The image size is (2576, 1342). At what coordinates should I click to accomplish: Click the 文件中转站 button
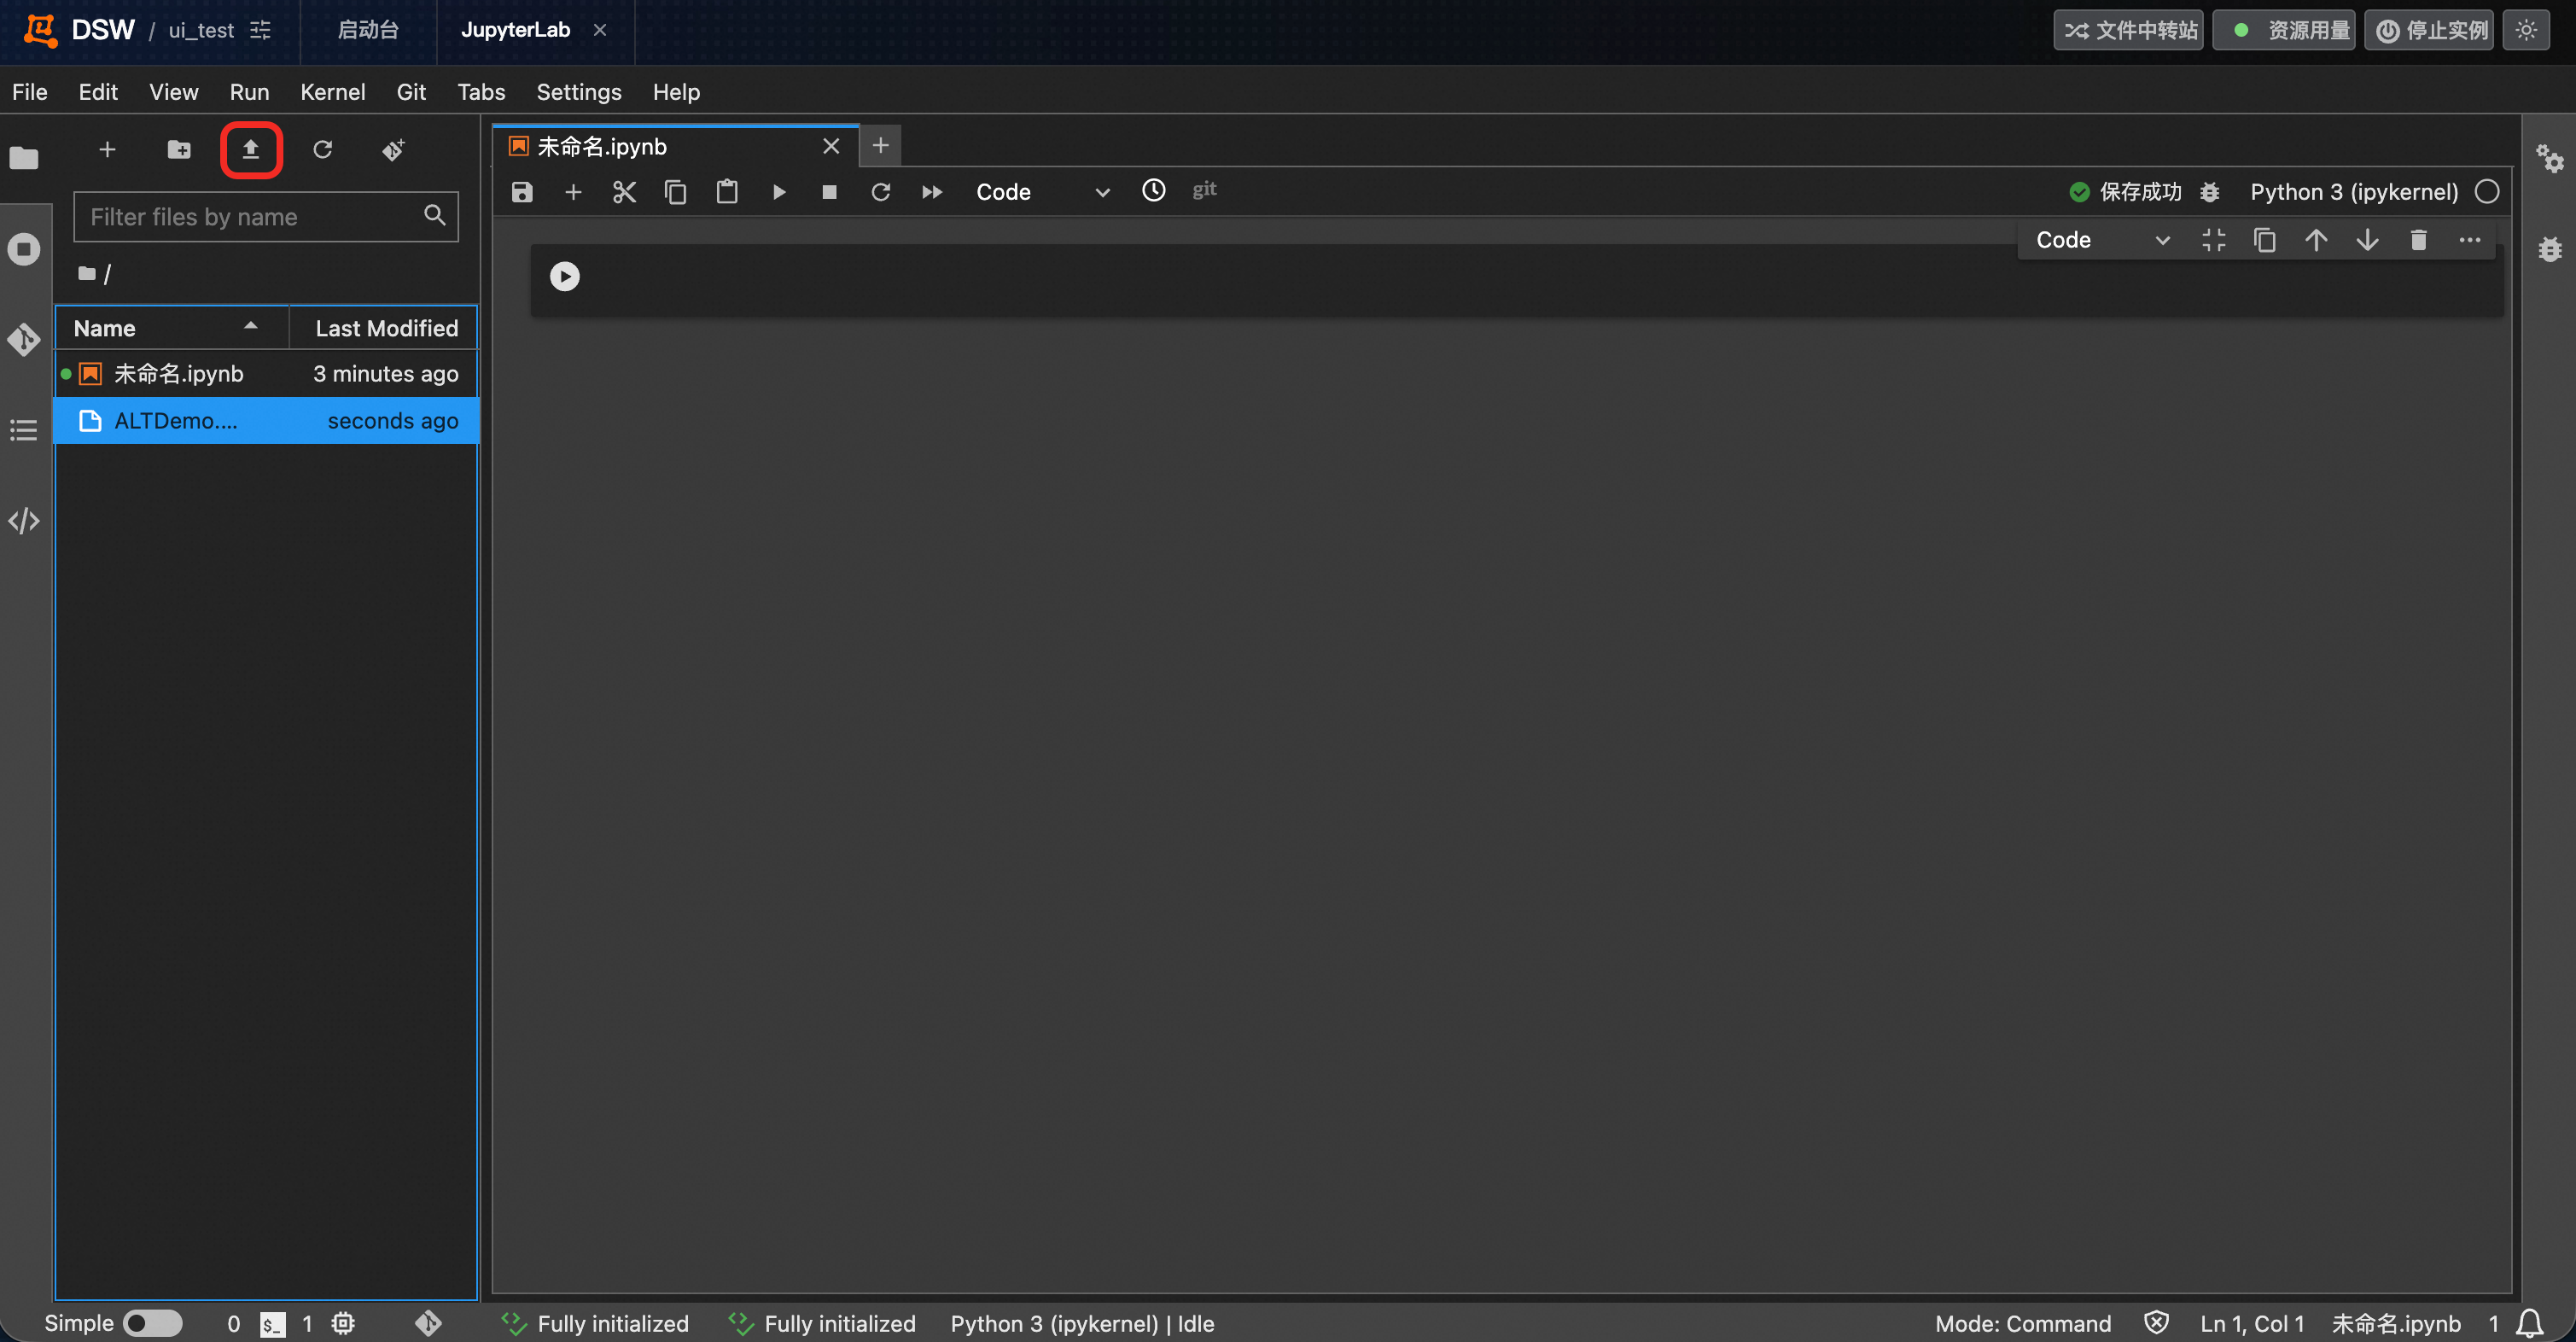point(2130,30)
